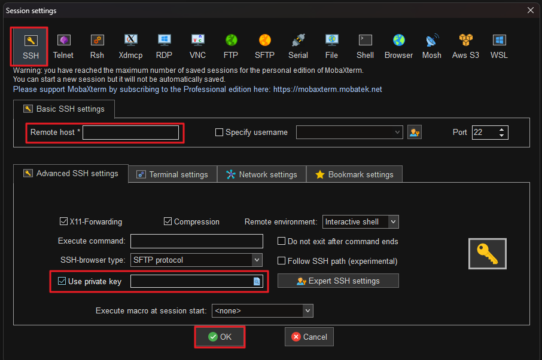This screenshot has height=360, width=542.
Task: Choose the WSL session type
Action: (499, 47)
